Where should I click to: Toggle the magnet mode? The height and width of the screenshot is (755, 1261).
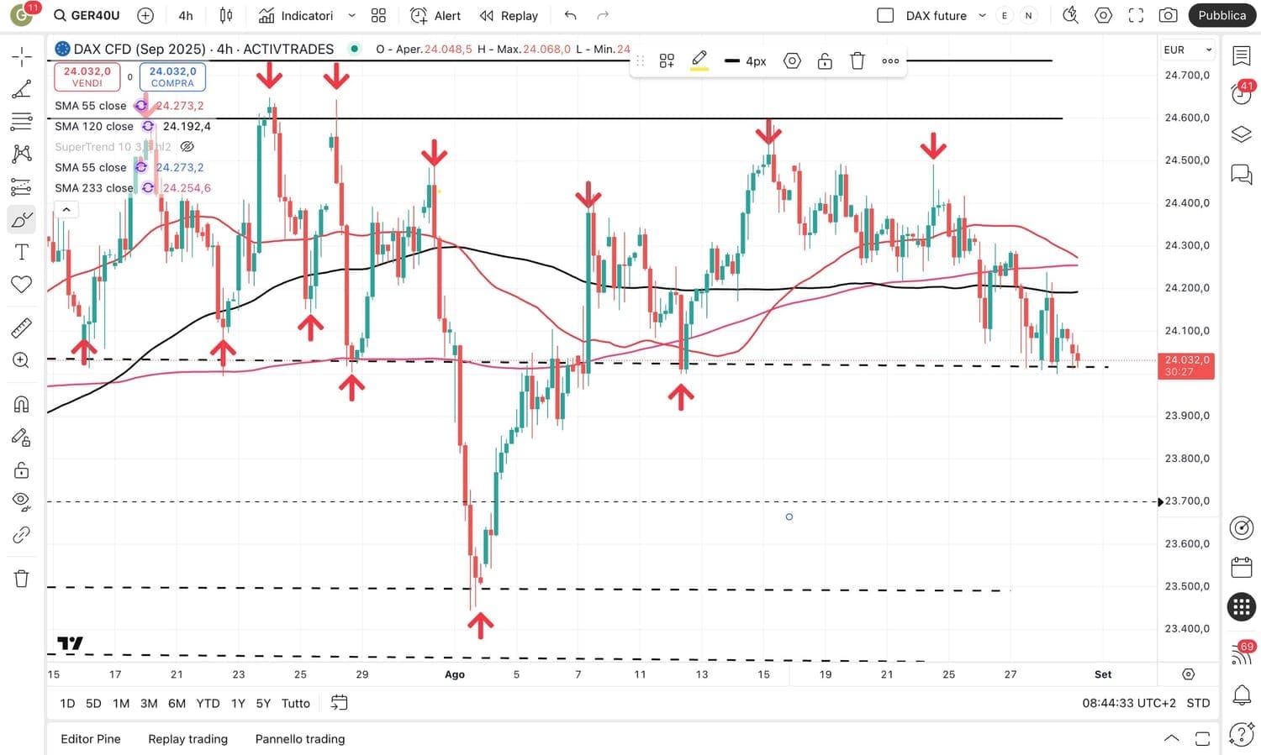coord(22,405)
